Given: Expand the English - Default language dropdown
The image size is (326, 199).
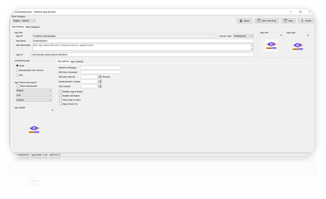Looking at the screenshot, I should coord(24,21).
